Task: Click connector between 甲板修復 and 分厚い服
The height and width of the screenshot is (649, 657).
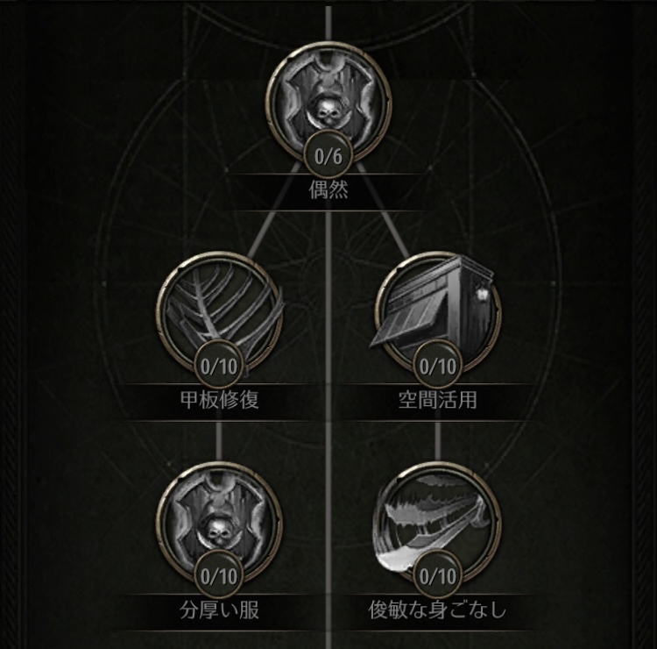Action: (219, 441)
